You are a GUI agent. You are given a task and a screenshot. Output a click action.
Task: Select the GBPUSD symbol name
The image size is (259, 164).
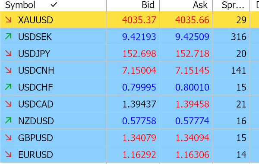35,138
